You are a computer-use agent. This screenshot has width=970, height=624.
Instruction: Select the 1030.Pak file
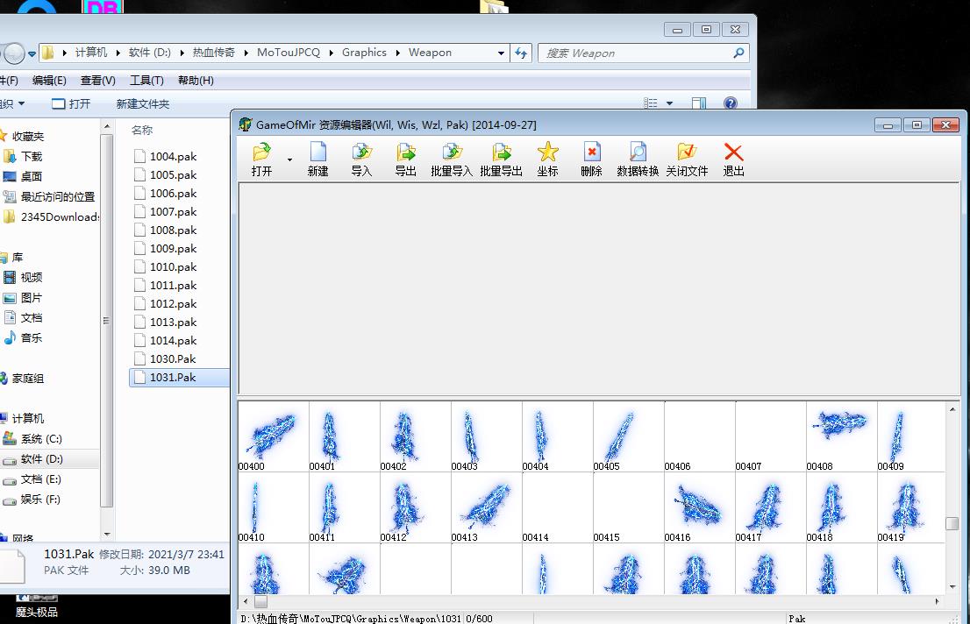point(173,358)
